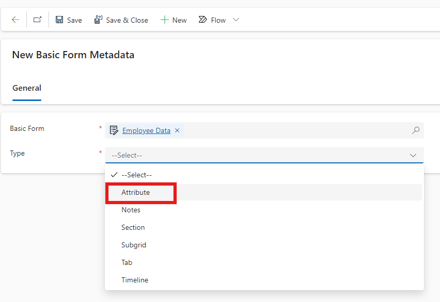Pick Section from the Type list

pos(133,227)
